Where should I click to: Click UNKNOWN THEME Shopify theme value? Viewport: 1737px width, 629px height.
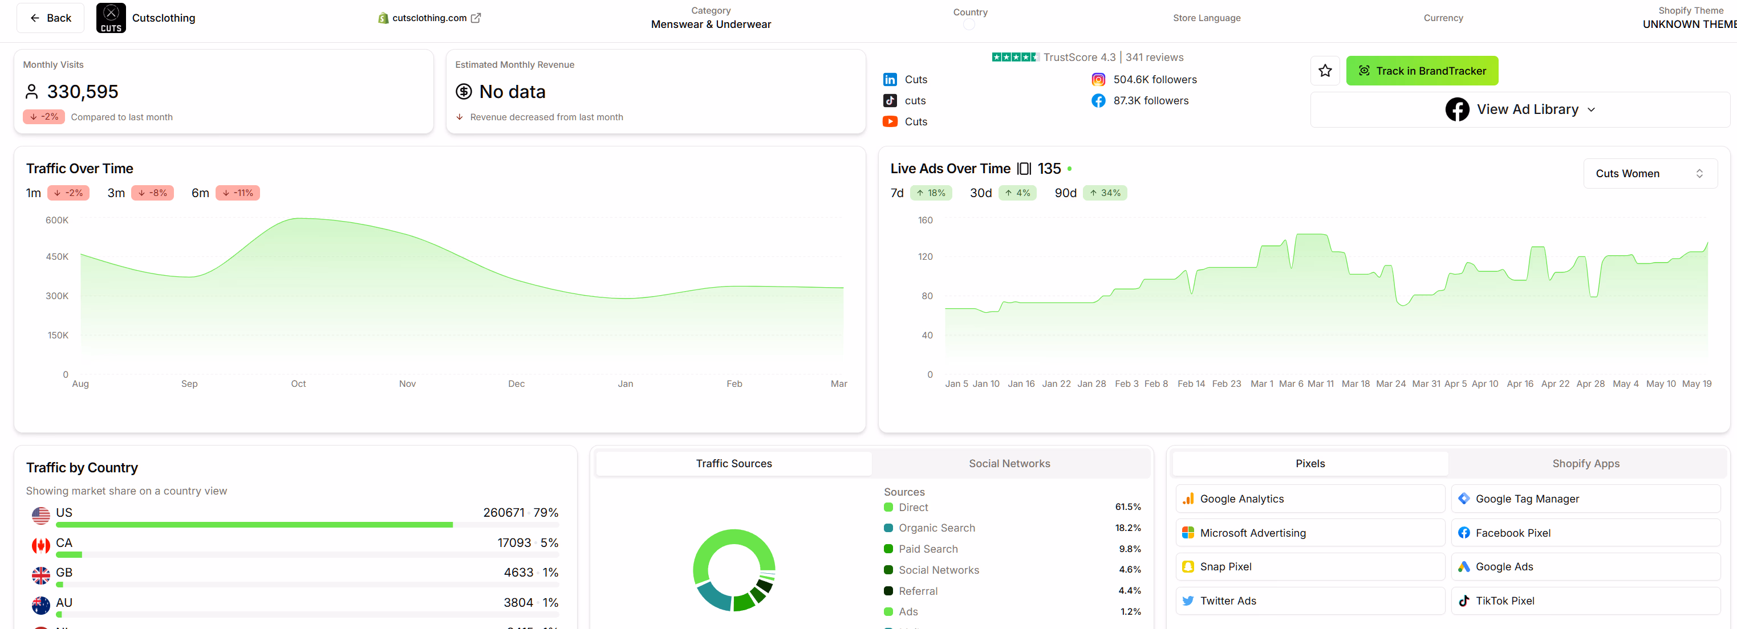click(1689, 24)
